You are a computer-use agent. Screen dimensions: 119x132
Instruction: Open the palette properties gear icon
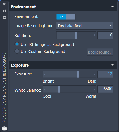4,17
